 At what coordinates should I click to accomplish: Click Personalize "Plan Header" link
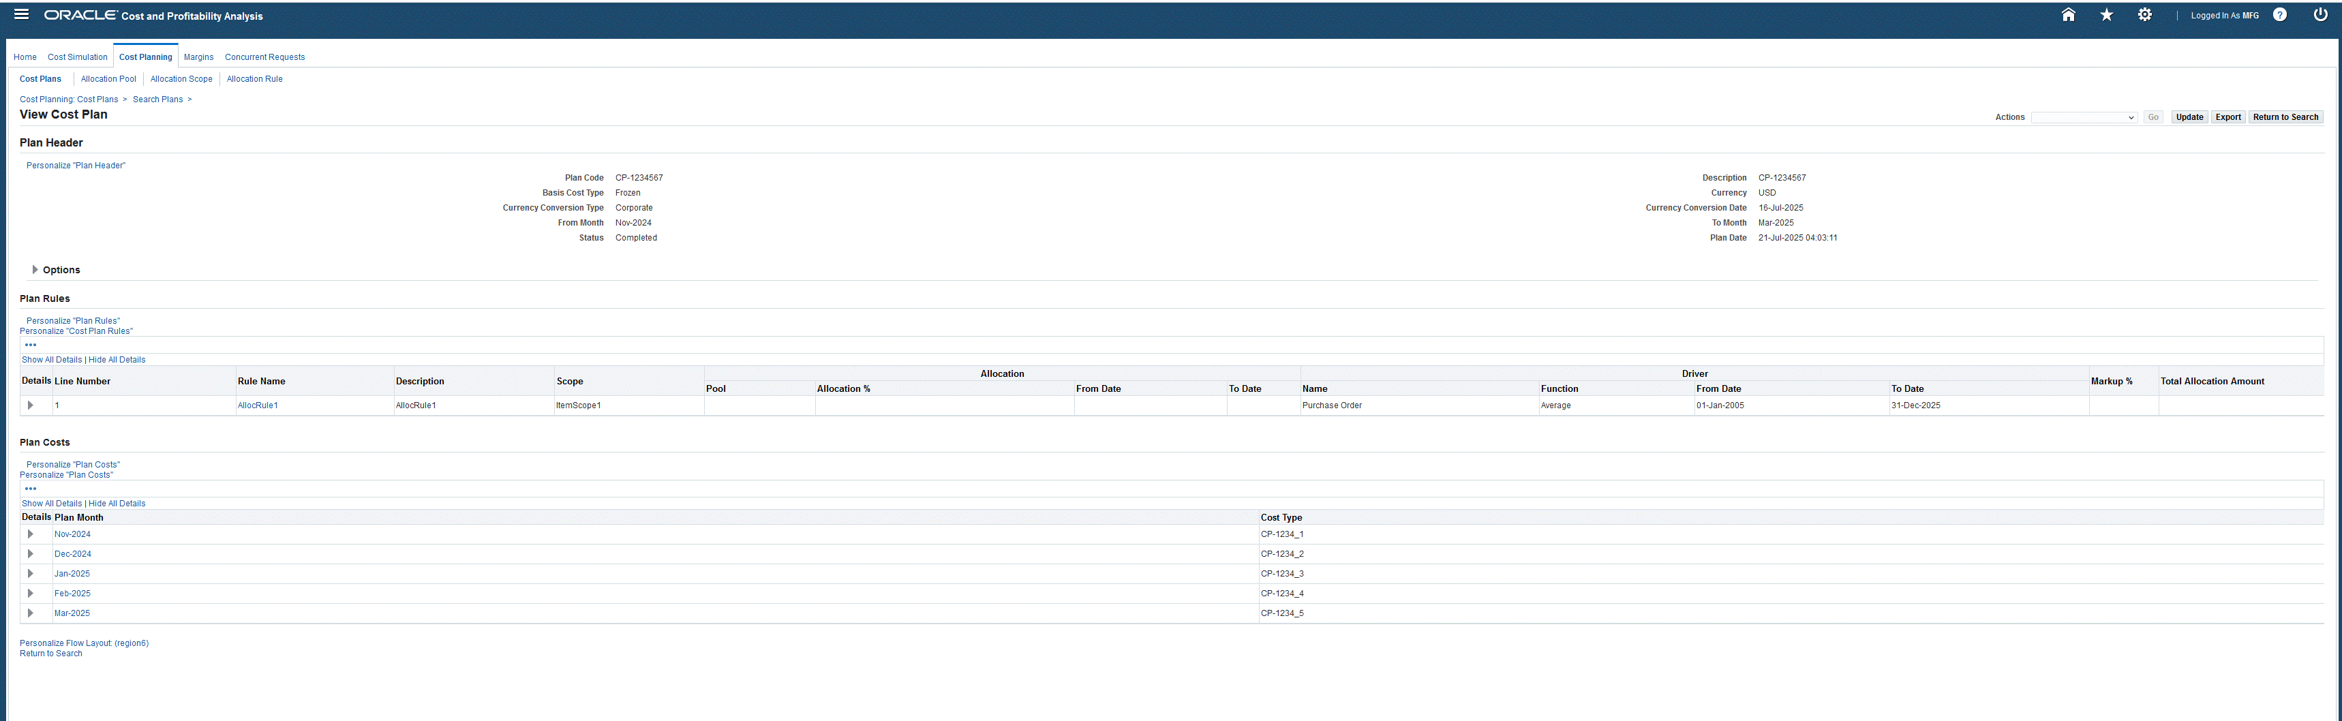click(x=76, y=166)
